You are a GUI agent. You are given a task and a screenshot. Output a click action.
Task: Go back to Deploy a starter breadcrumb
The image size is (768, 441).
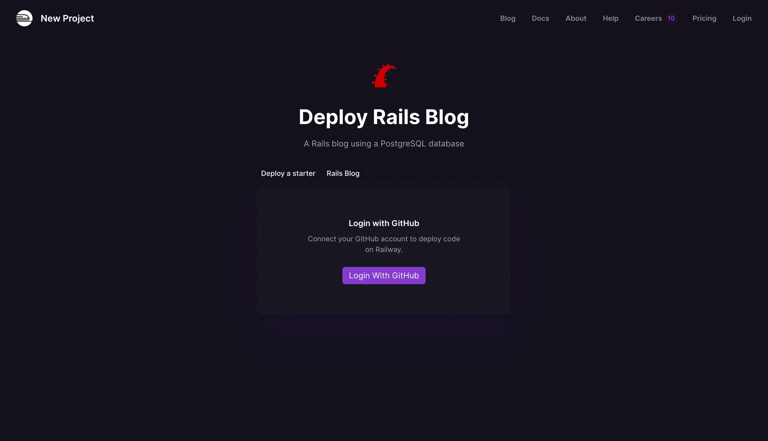[x=288, y=173]
